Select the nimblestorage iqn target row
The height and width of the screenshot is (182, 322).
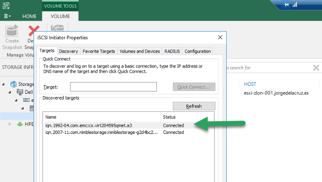(128, 132)
